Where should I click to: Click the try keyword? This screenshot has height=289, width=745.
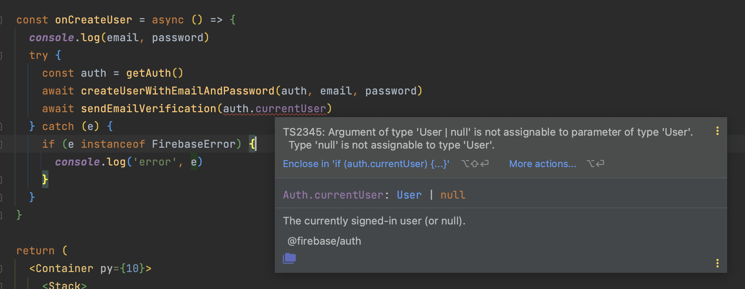click(38, 55)
